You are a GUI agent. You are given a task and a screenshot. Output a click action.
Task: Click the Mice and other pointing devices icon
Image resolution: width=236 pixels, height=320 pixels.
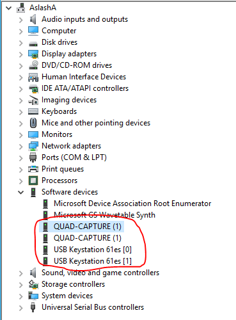click(33, 123)
